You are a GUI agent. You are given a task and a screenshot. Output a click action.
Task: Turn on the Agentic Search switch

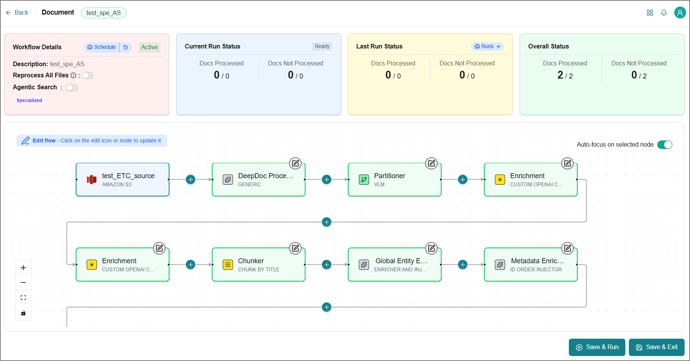72,88
